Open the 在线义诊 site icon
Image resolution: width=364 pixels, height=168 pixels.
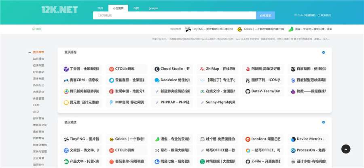pos(202,91)
